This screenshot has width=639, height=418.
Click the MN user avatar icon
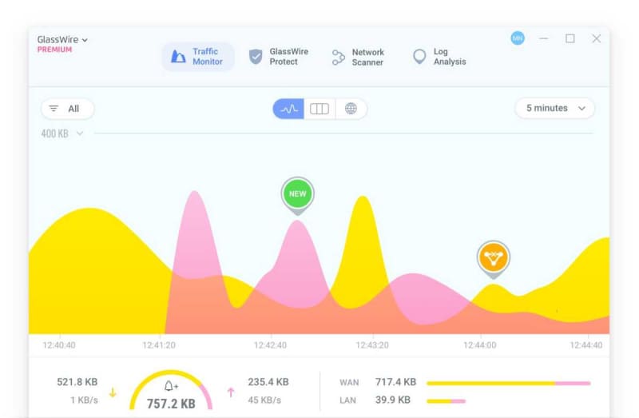tap(518, 38)
